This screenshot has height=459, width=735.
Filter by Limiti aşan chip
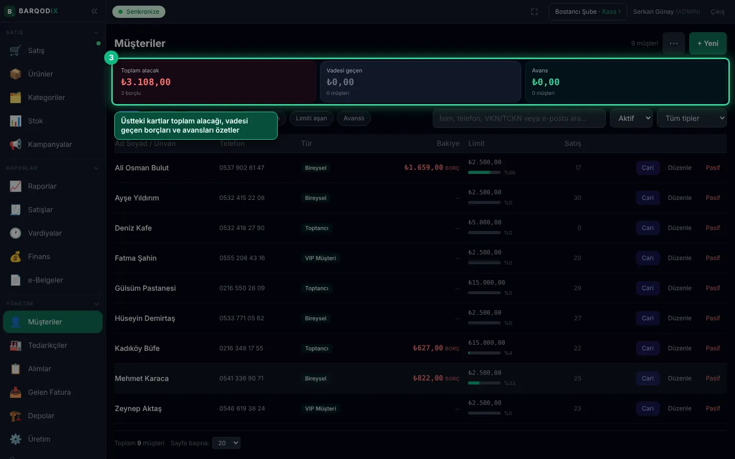[311, 118]
